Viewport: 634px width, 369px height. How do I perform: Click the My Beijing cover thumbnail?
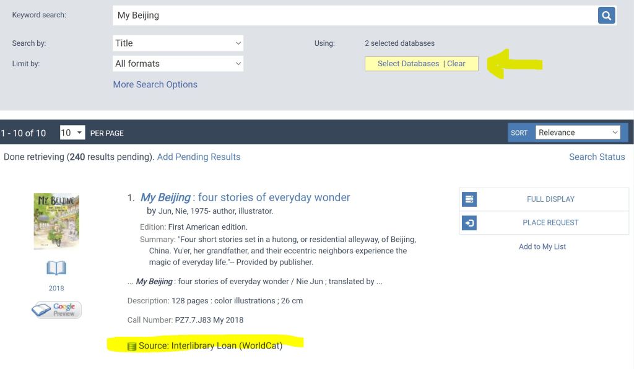56,221
